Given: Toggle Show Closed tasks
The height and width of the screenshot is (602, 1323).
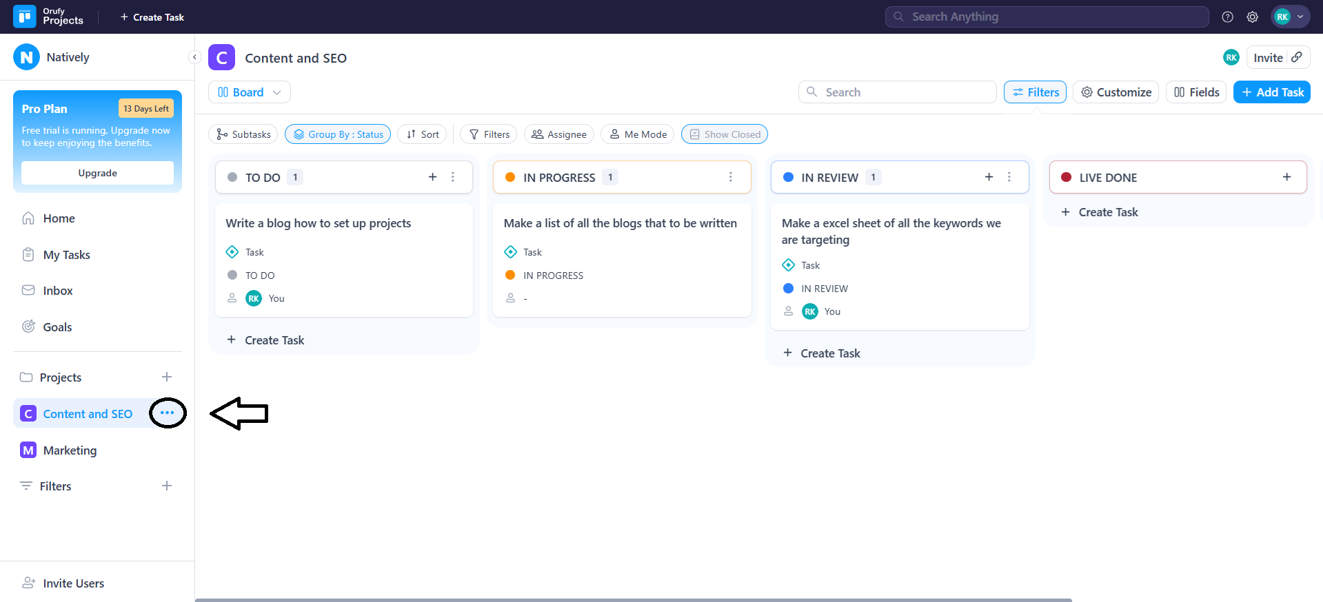Looking at the screenshot, I should click(724, 134).
